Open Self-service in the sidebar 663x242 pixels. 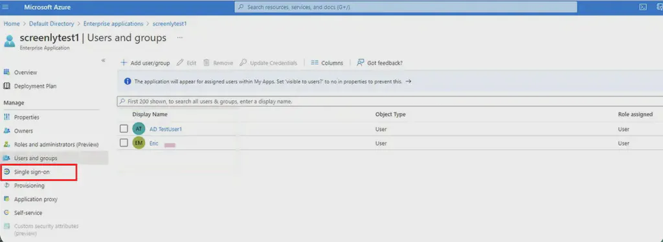28,213
